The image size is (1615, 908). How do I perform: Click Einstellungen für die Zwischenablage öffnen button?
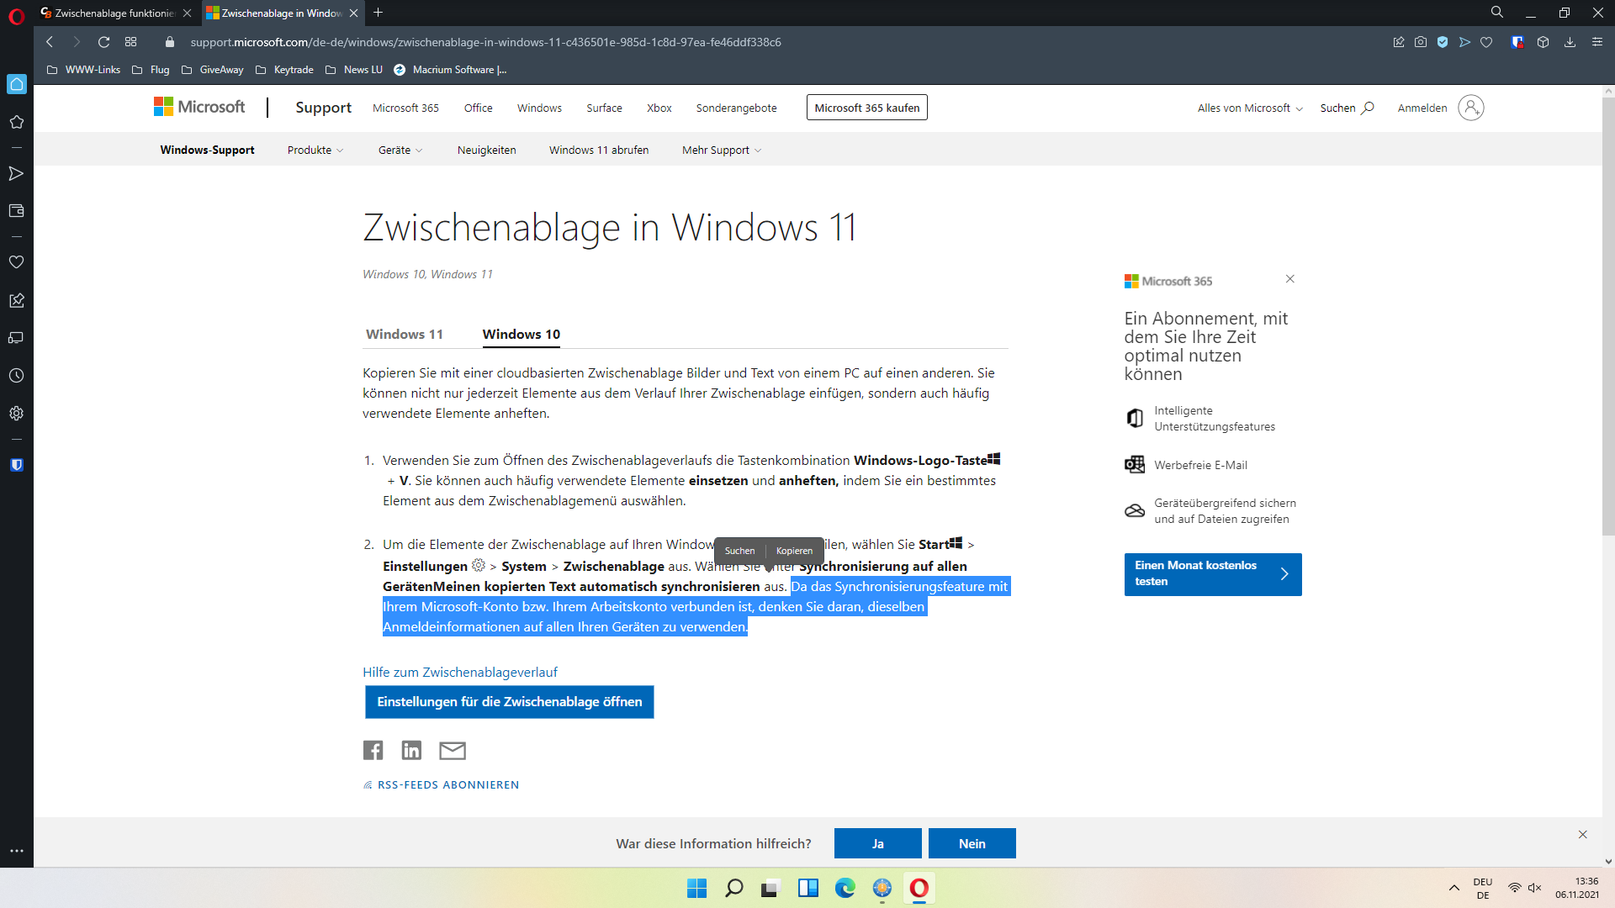click(509, 701)
